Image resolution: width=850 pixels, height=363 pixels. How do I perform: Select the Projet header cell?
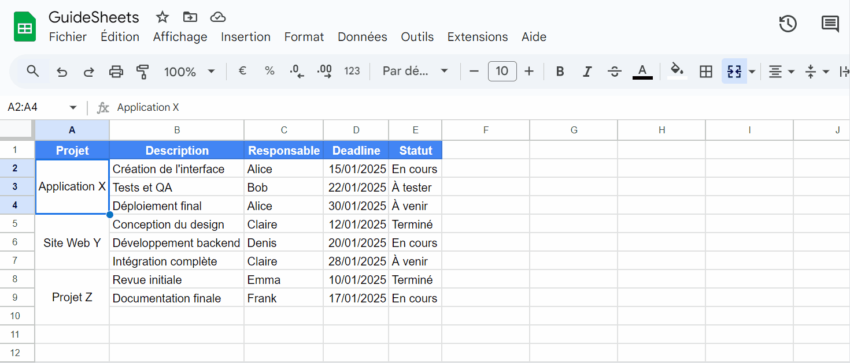pyautogui.click(x=72, y=151)
